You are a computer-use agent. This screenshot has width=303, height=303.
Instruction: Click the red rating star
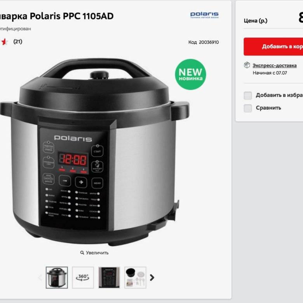(4, 42)
